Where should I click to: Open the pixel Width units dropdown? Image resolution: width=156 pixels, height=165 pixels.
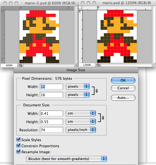pos(77,87)
